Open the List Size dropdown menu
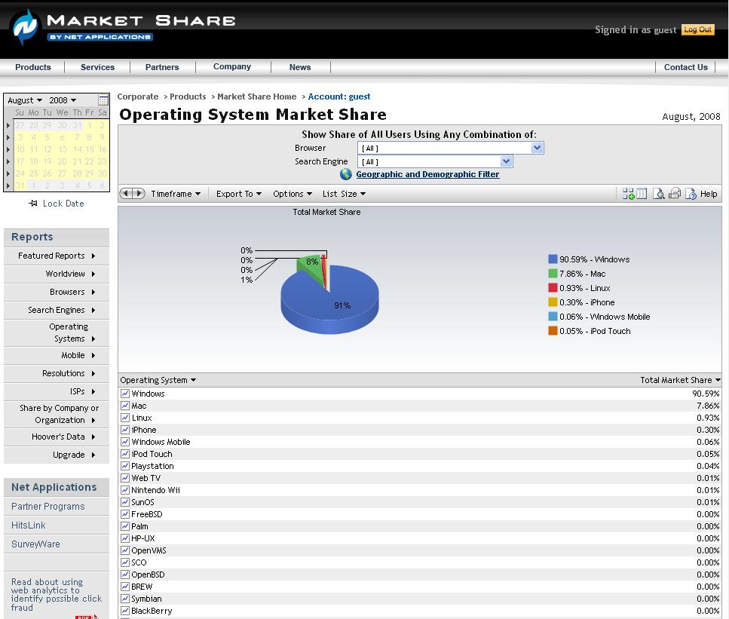This screenshot has width=729, height=619. (x=344, y=194)
